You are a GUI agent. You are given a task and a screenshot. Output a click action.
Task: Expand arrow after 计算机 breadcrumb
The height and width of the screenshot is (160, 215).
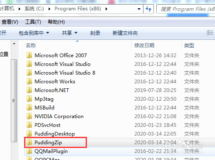[x=20, y=9]
